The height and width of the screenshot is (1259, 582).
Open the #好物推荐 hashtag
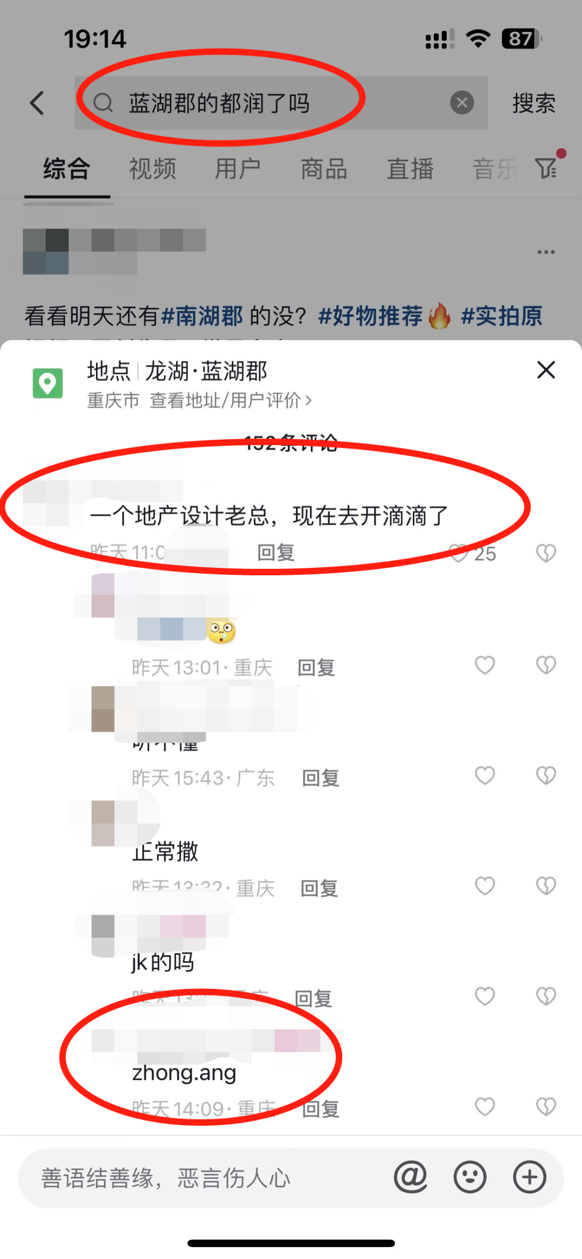click(x=371, y=316)
